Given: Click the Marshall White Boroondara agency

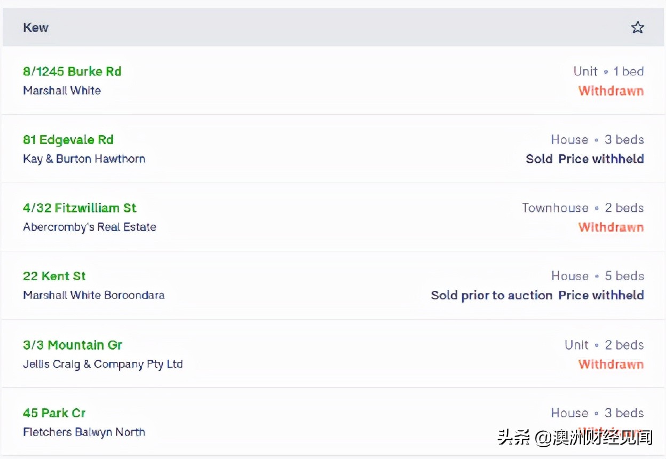Looking at the screenshot, I should click(93, 295).
